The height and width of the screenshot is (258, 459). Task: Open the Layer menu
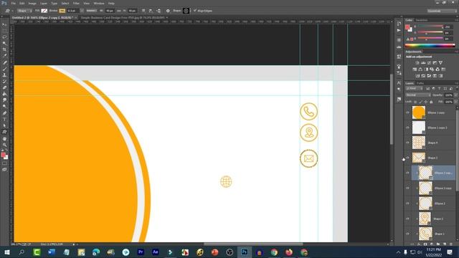(44, 3)
